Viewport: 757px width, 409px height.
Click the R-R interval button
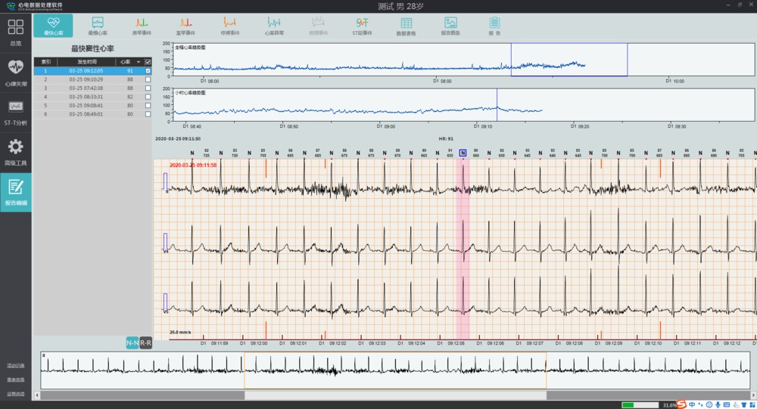145,343
